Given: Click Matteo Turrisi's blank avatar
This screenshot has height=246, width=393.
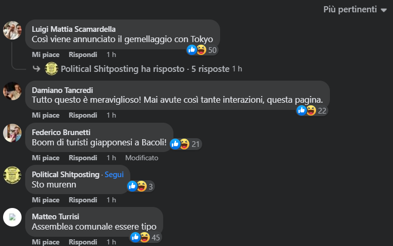Looking at the screenshot, I should 12,217.
